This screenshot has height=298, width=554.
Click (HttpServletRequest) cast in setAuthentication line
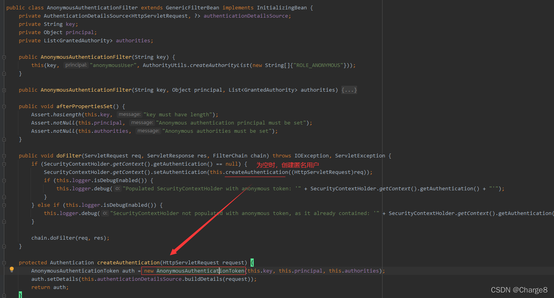tap(323, 172)
